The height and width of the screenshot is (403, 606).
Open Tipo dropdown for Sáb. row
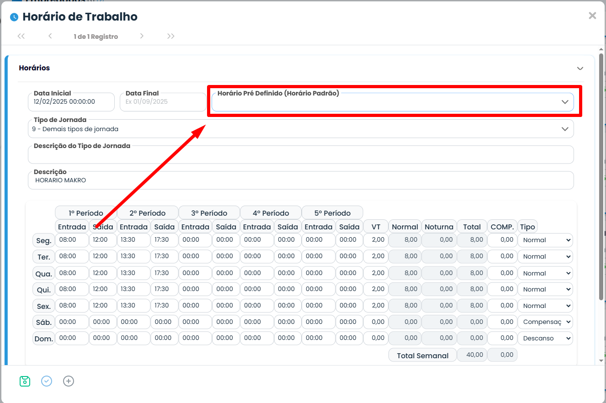click(545, 322)
